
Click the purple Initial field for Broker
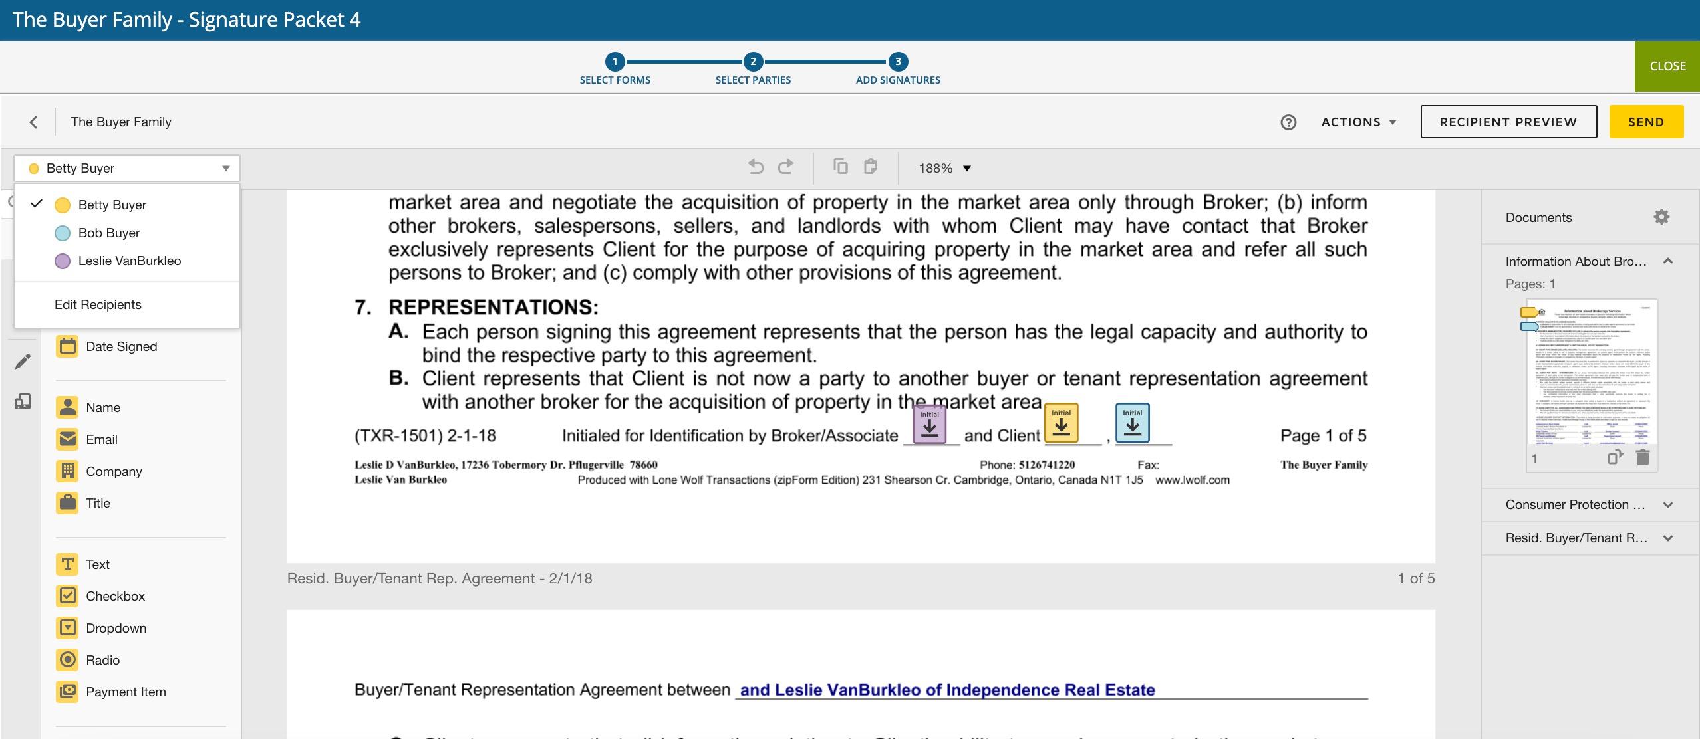tap(930, 424)
